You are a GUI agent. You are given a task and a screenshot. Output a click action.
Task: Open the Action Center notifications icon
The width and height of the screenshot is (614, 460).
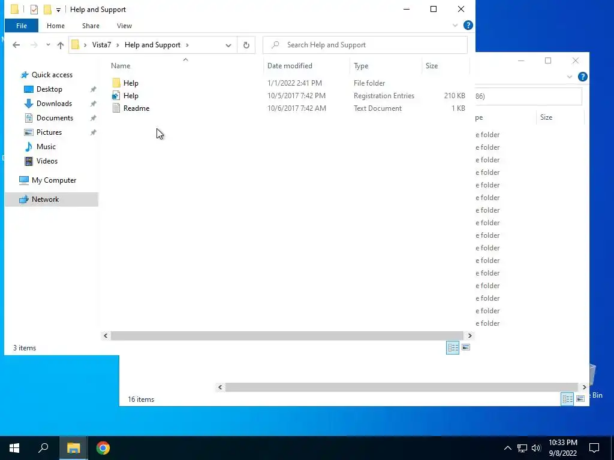click(x=594, y=448)
